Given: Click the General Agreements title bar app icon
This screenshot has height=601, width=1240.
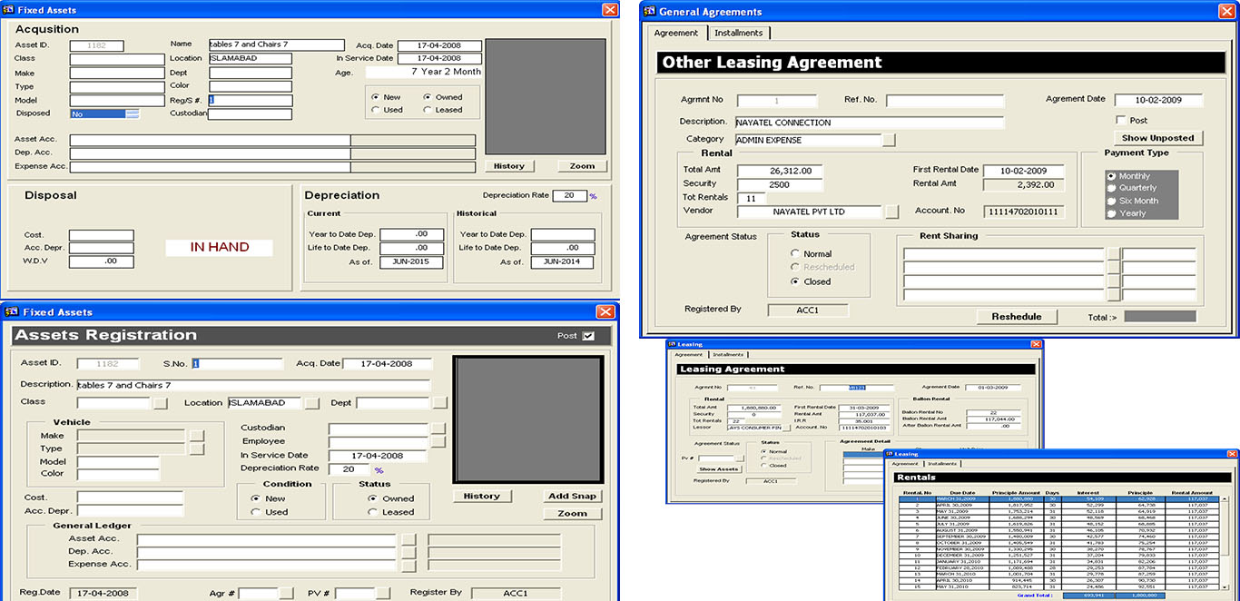Looking at the screenshot, I should pos(648,12).
